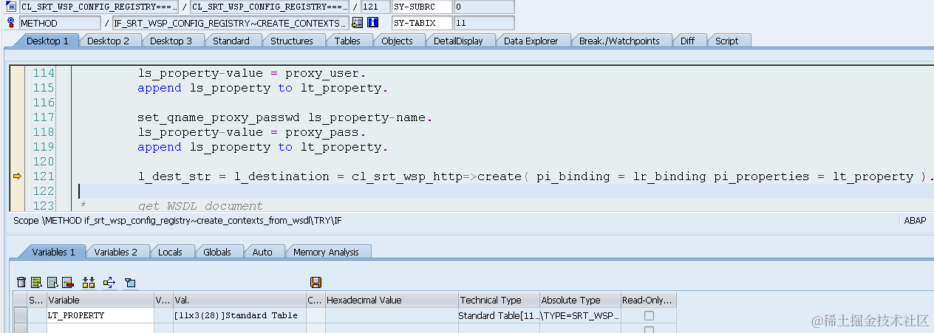The image size is (934, 333).
Task: Click the SY-TABIX name field
Action: click(x=422, y=23)
